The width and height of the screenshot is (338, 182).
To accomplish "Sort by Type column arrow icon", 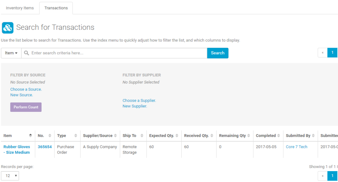I will pyautogui.click(x=76, y=135).
